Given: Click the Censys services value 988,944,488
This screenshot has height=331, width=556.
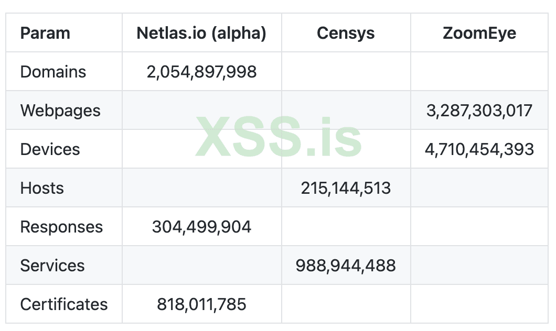Looking at the screenshot, I should click(346, 266).
